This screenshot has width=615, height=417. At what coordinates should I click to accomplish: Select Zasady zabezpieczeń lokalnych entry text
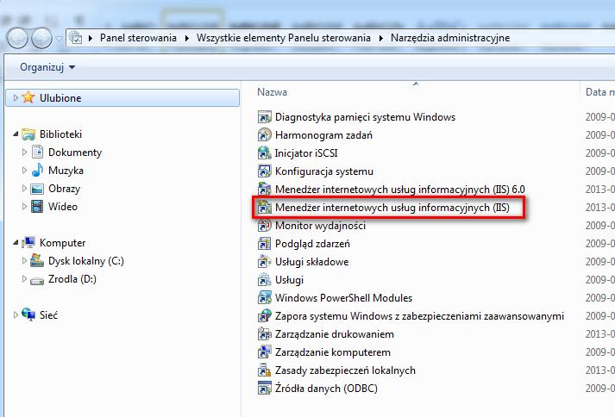[x=345, y=370]
